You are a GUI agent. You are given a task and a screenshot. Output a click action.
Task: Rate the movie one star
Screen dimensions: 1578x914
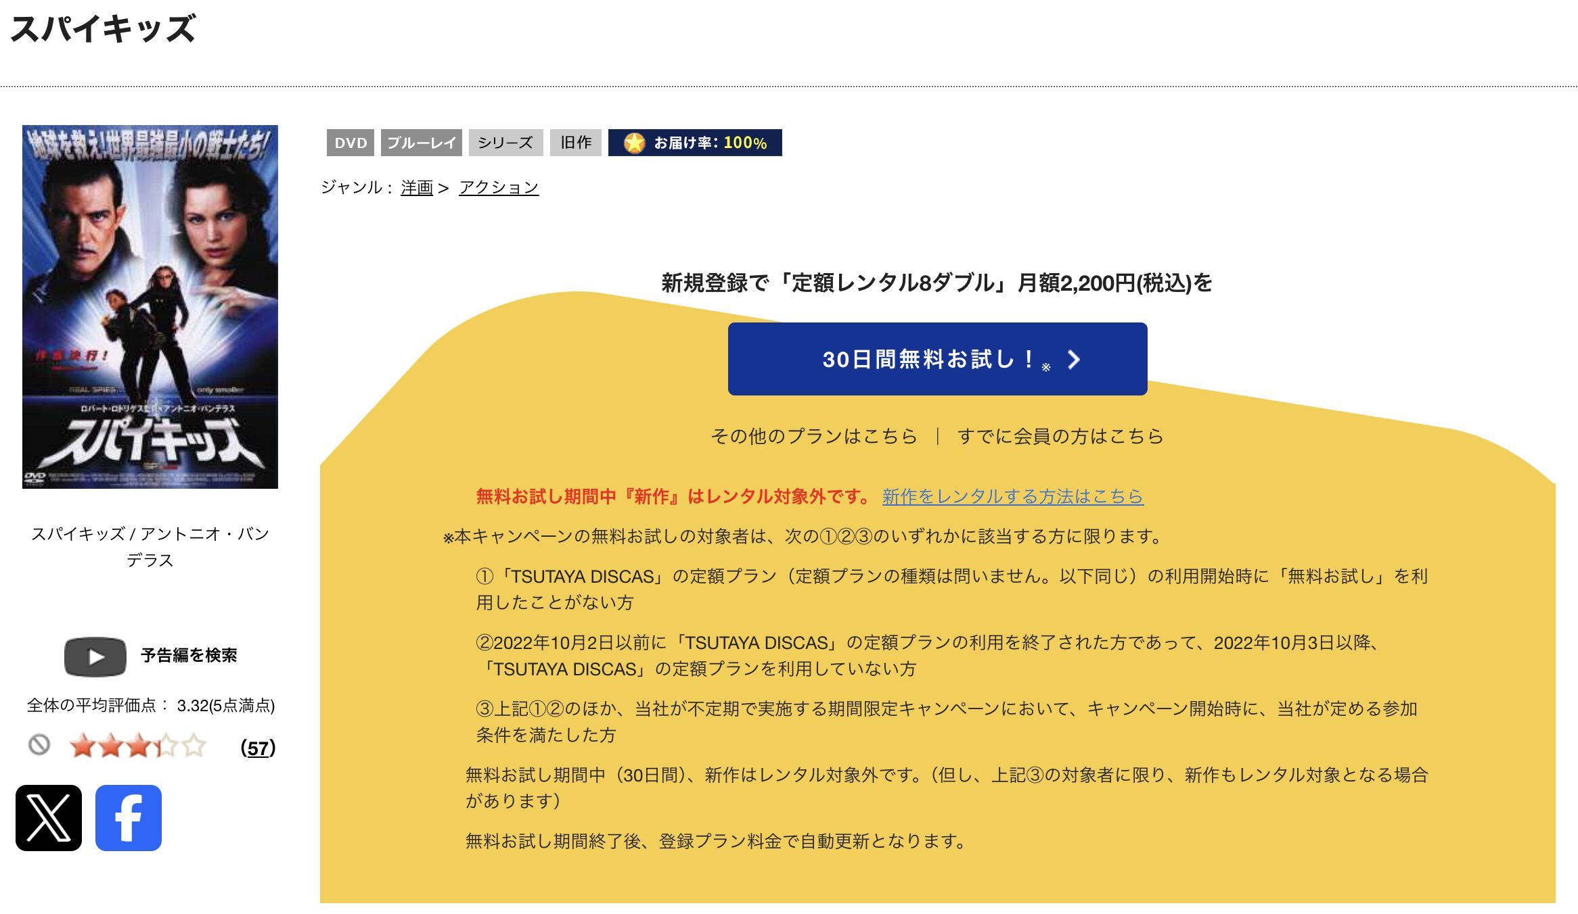pyautogui.click(x=82, y=746)
